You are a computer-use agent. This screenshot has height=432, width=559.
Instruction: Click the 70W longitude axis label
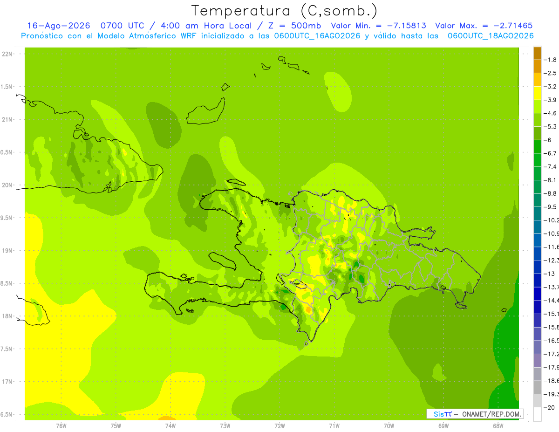(x=389, y=425)
